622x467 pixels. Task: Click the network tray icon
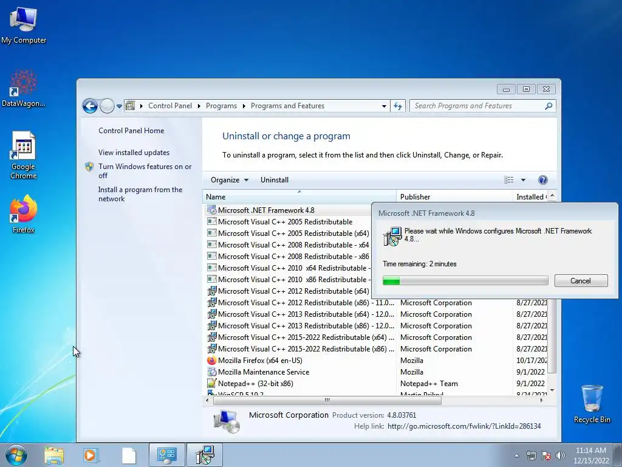point(531,455)
